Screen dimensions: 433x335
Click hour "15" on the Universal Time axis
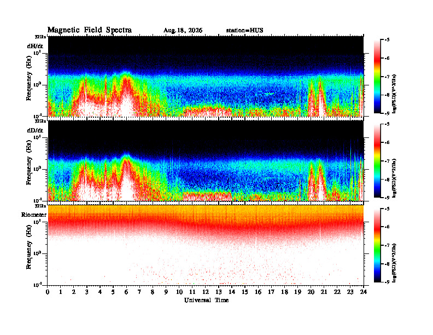[x=245, y=292]
